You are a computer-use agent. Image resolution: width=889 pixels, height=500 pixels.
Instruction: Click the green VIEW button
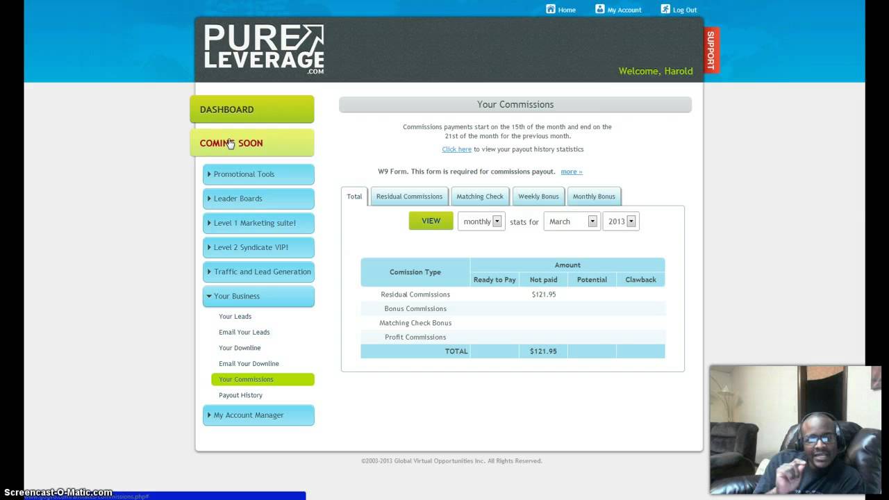point(431,221)
